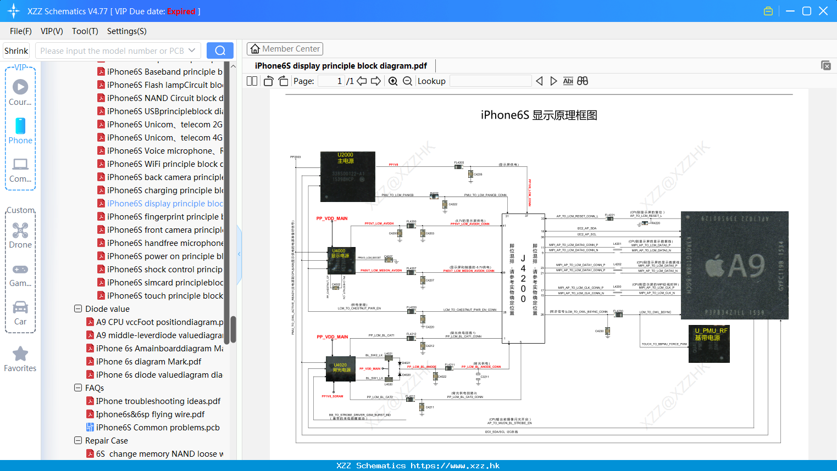Click the binoculars search icon
This screenshot has height=471, width=837.
click(x=583, y=81)
